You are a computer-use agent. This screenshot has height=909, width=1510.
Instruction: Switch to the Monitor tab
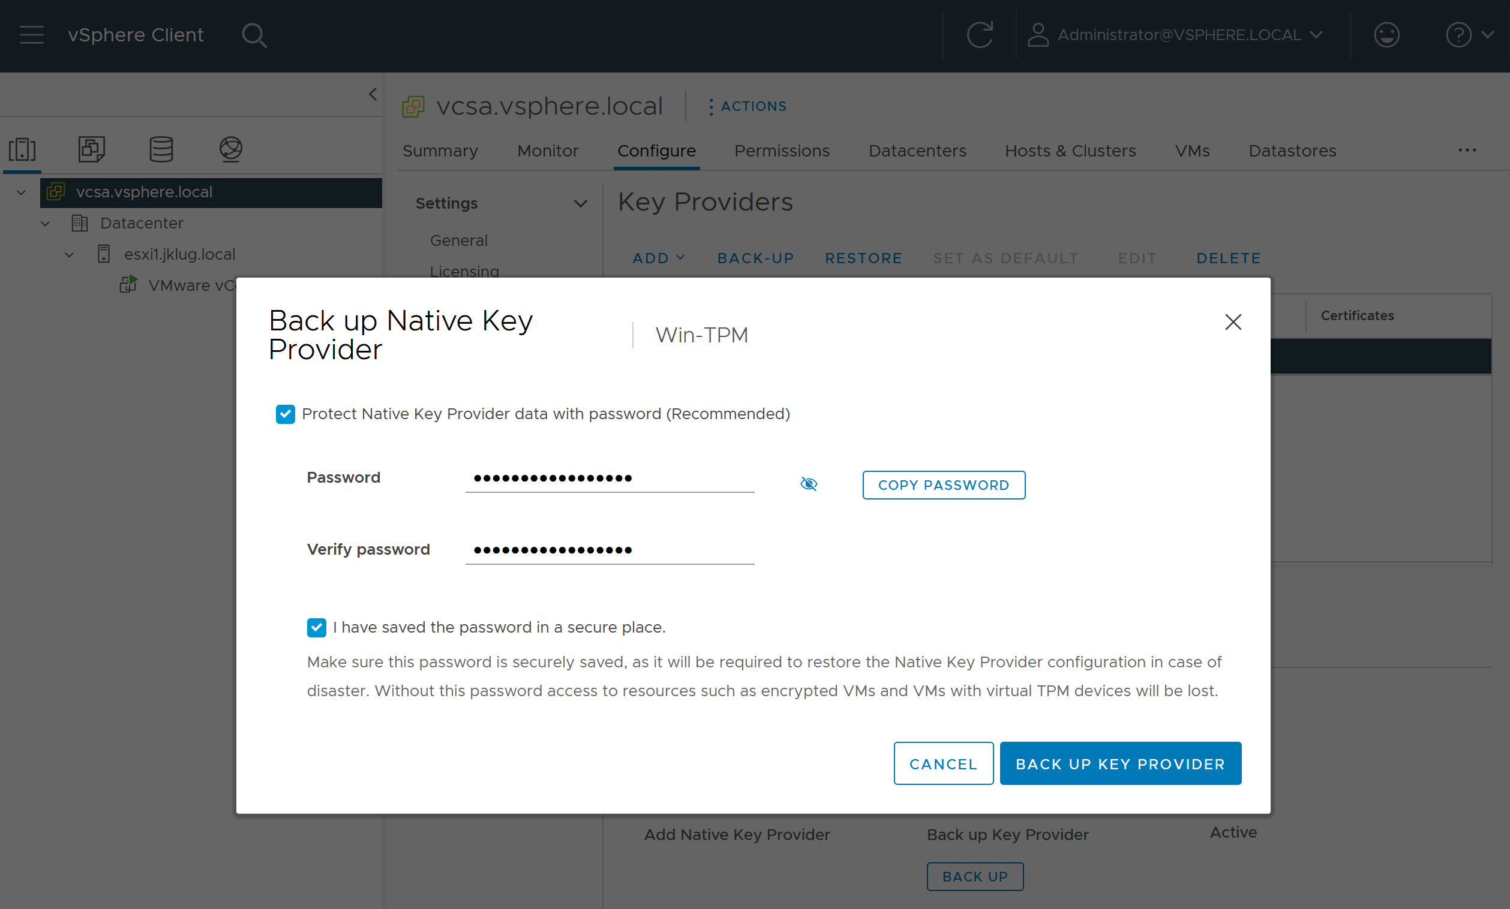(x=547, y=151)
